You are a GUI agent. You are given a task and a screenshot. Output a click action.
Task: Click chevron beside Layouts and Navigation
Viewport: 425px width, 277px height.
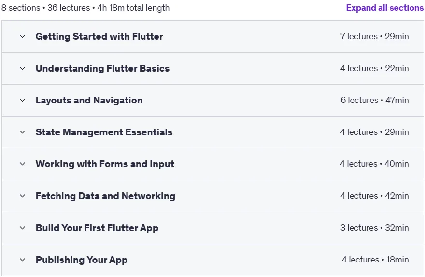tap(23, 100)
